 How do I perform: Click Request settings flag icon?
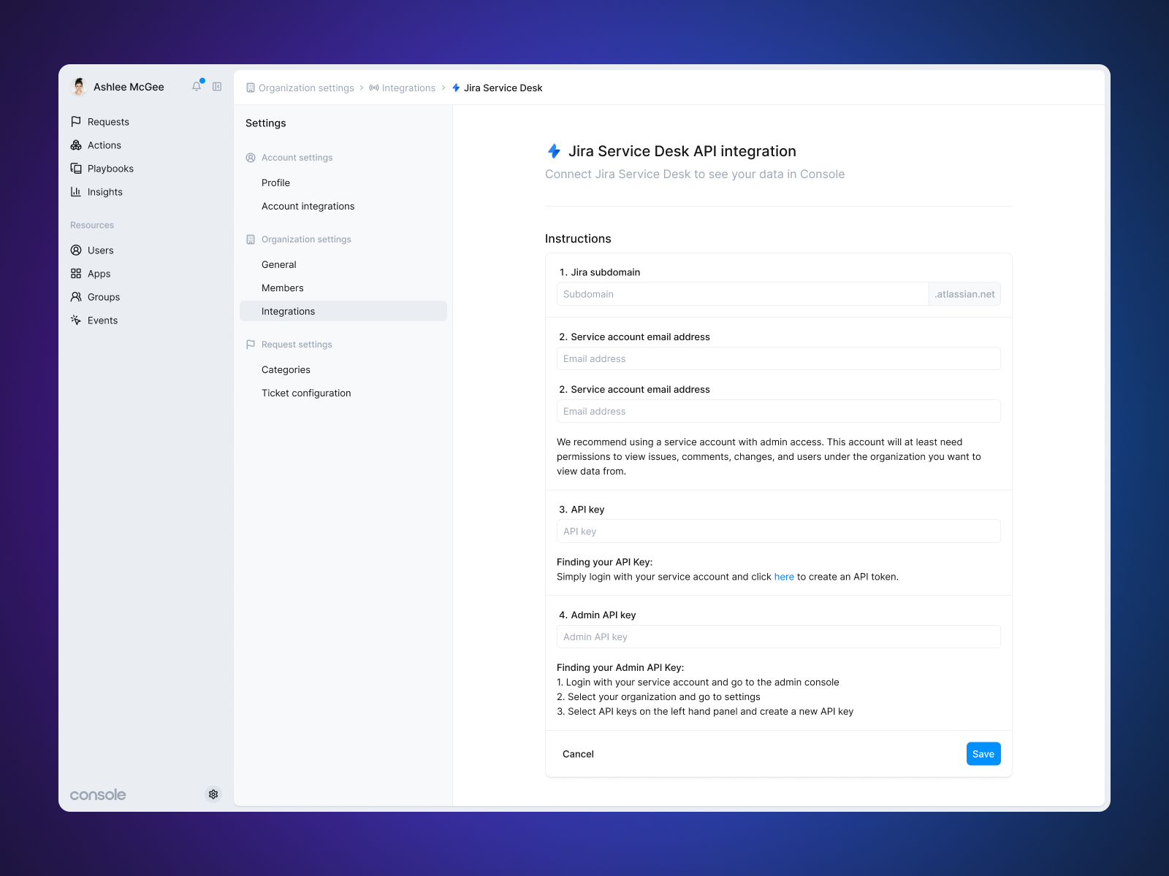pos(251,345)
